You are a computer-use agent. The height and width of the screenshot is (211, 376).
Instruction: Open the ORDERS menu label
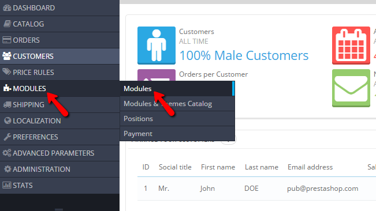26,40
